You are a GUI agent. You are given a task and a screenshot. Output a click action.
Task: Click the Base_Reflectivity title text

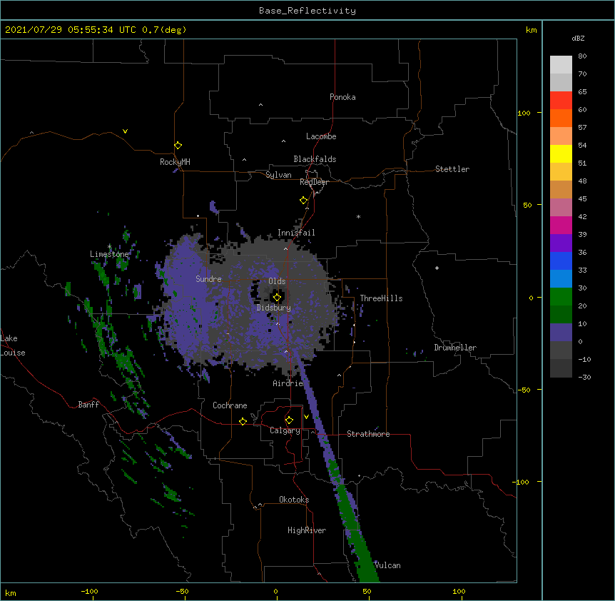(307, 11)
